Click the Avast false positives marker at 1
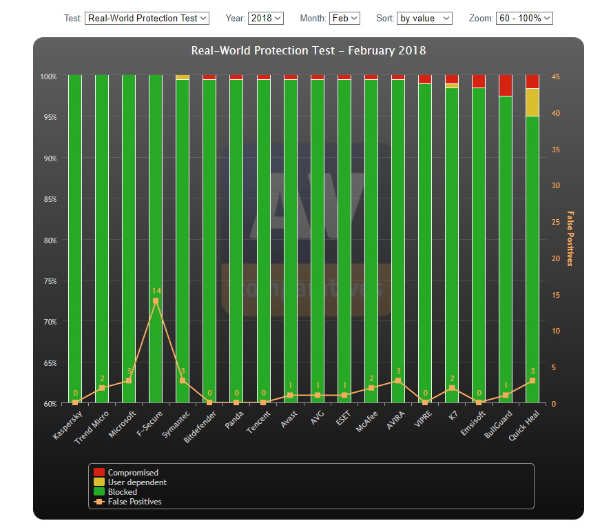This screenshot has height=532, width=611. point(290,395)
